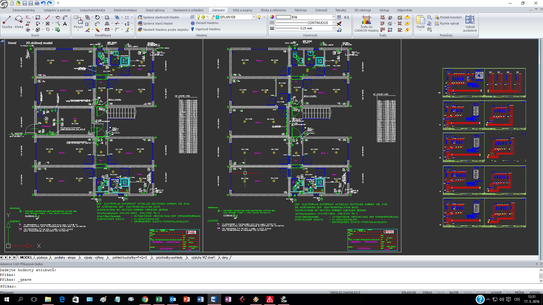Open the 0.25 mm lineweight dropdown

pos(334,28)
